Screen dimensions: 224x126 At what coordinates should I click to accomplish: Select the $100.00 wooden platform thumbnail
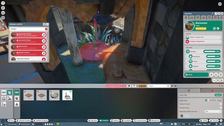pyautogui.click(x=29, y=95)
